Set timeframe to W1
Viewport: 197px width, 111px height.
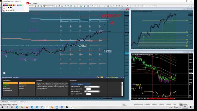click(152, 6)
